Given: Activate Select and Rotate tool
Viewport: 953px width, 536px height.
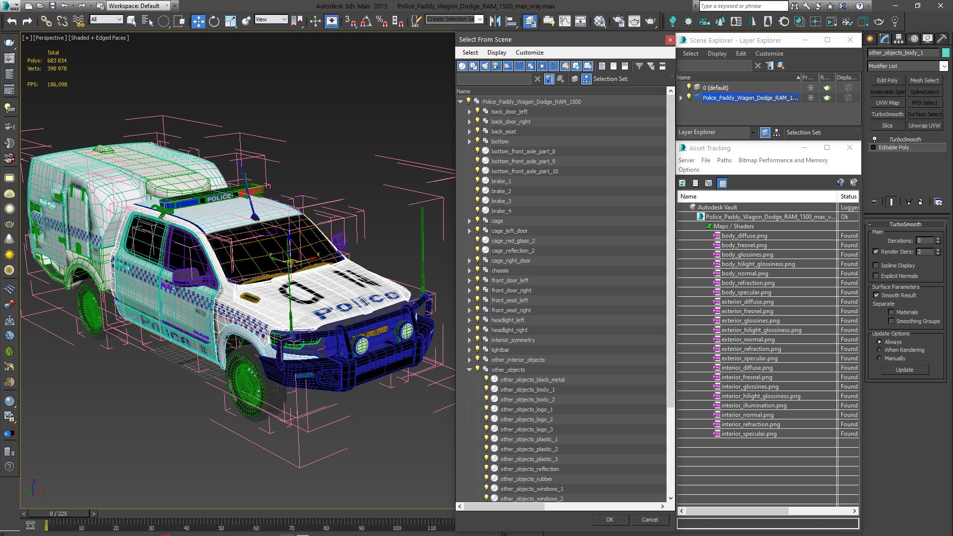Looking at the screenshot, I should tap(214, 21).
